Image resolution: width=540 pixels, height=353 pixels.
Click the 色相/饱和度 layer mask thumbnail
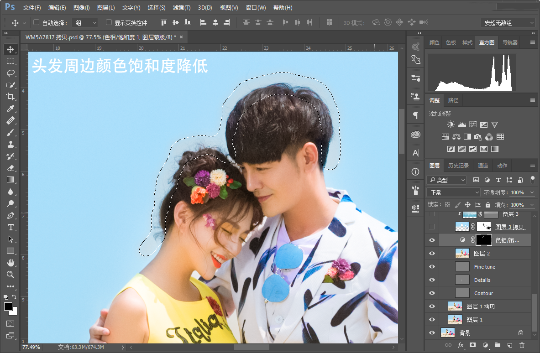click(483, 240)
